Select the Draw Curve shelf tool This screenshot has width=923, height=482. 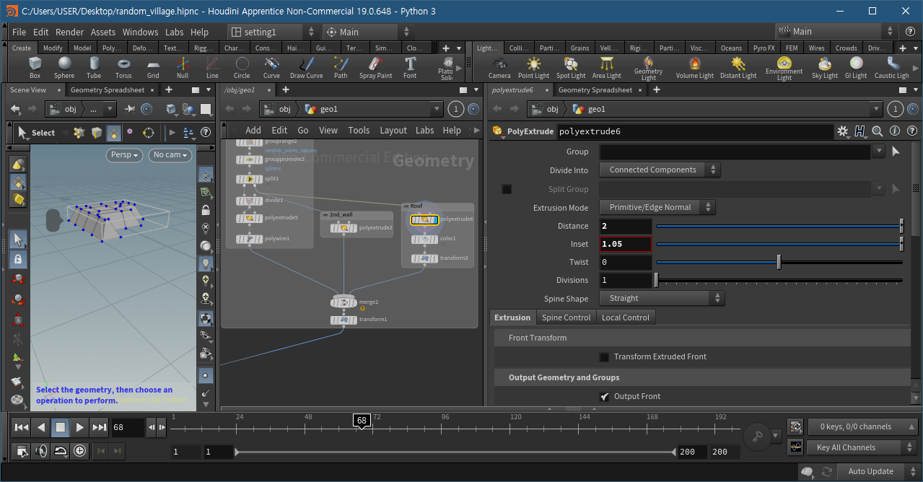[307, 67]
